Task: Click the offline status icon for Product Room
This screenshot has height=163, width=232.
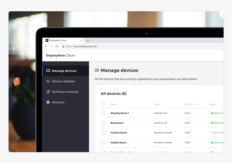Action: (212, 133)
